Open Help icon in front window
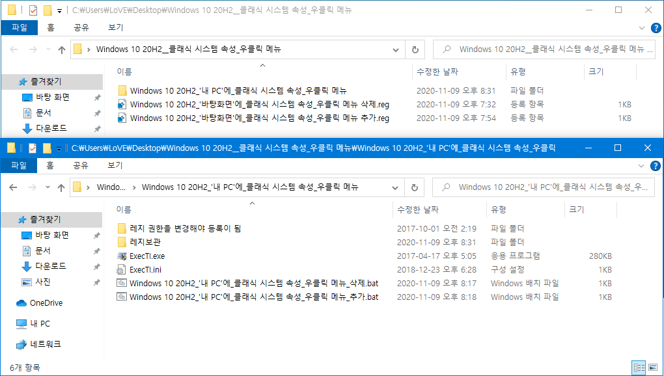 (x=656, y=165)
